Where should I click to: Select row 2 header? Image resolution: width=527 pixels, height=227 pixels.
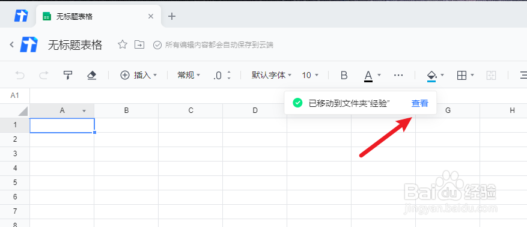tap(15, 139)
